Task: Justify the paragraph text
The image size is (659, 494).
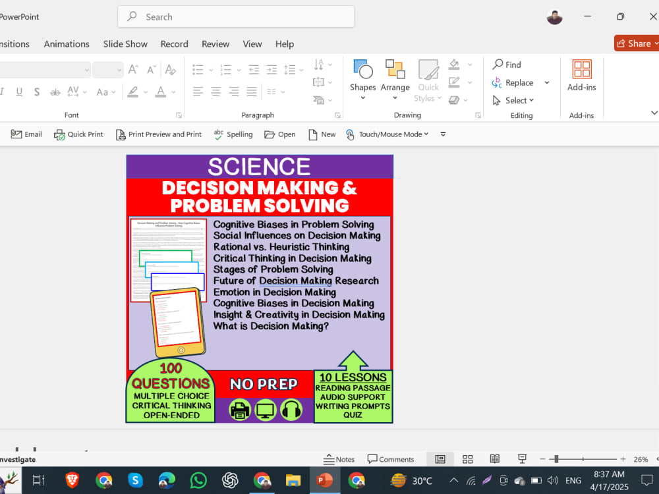Action: click(x=252, y=92)
